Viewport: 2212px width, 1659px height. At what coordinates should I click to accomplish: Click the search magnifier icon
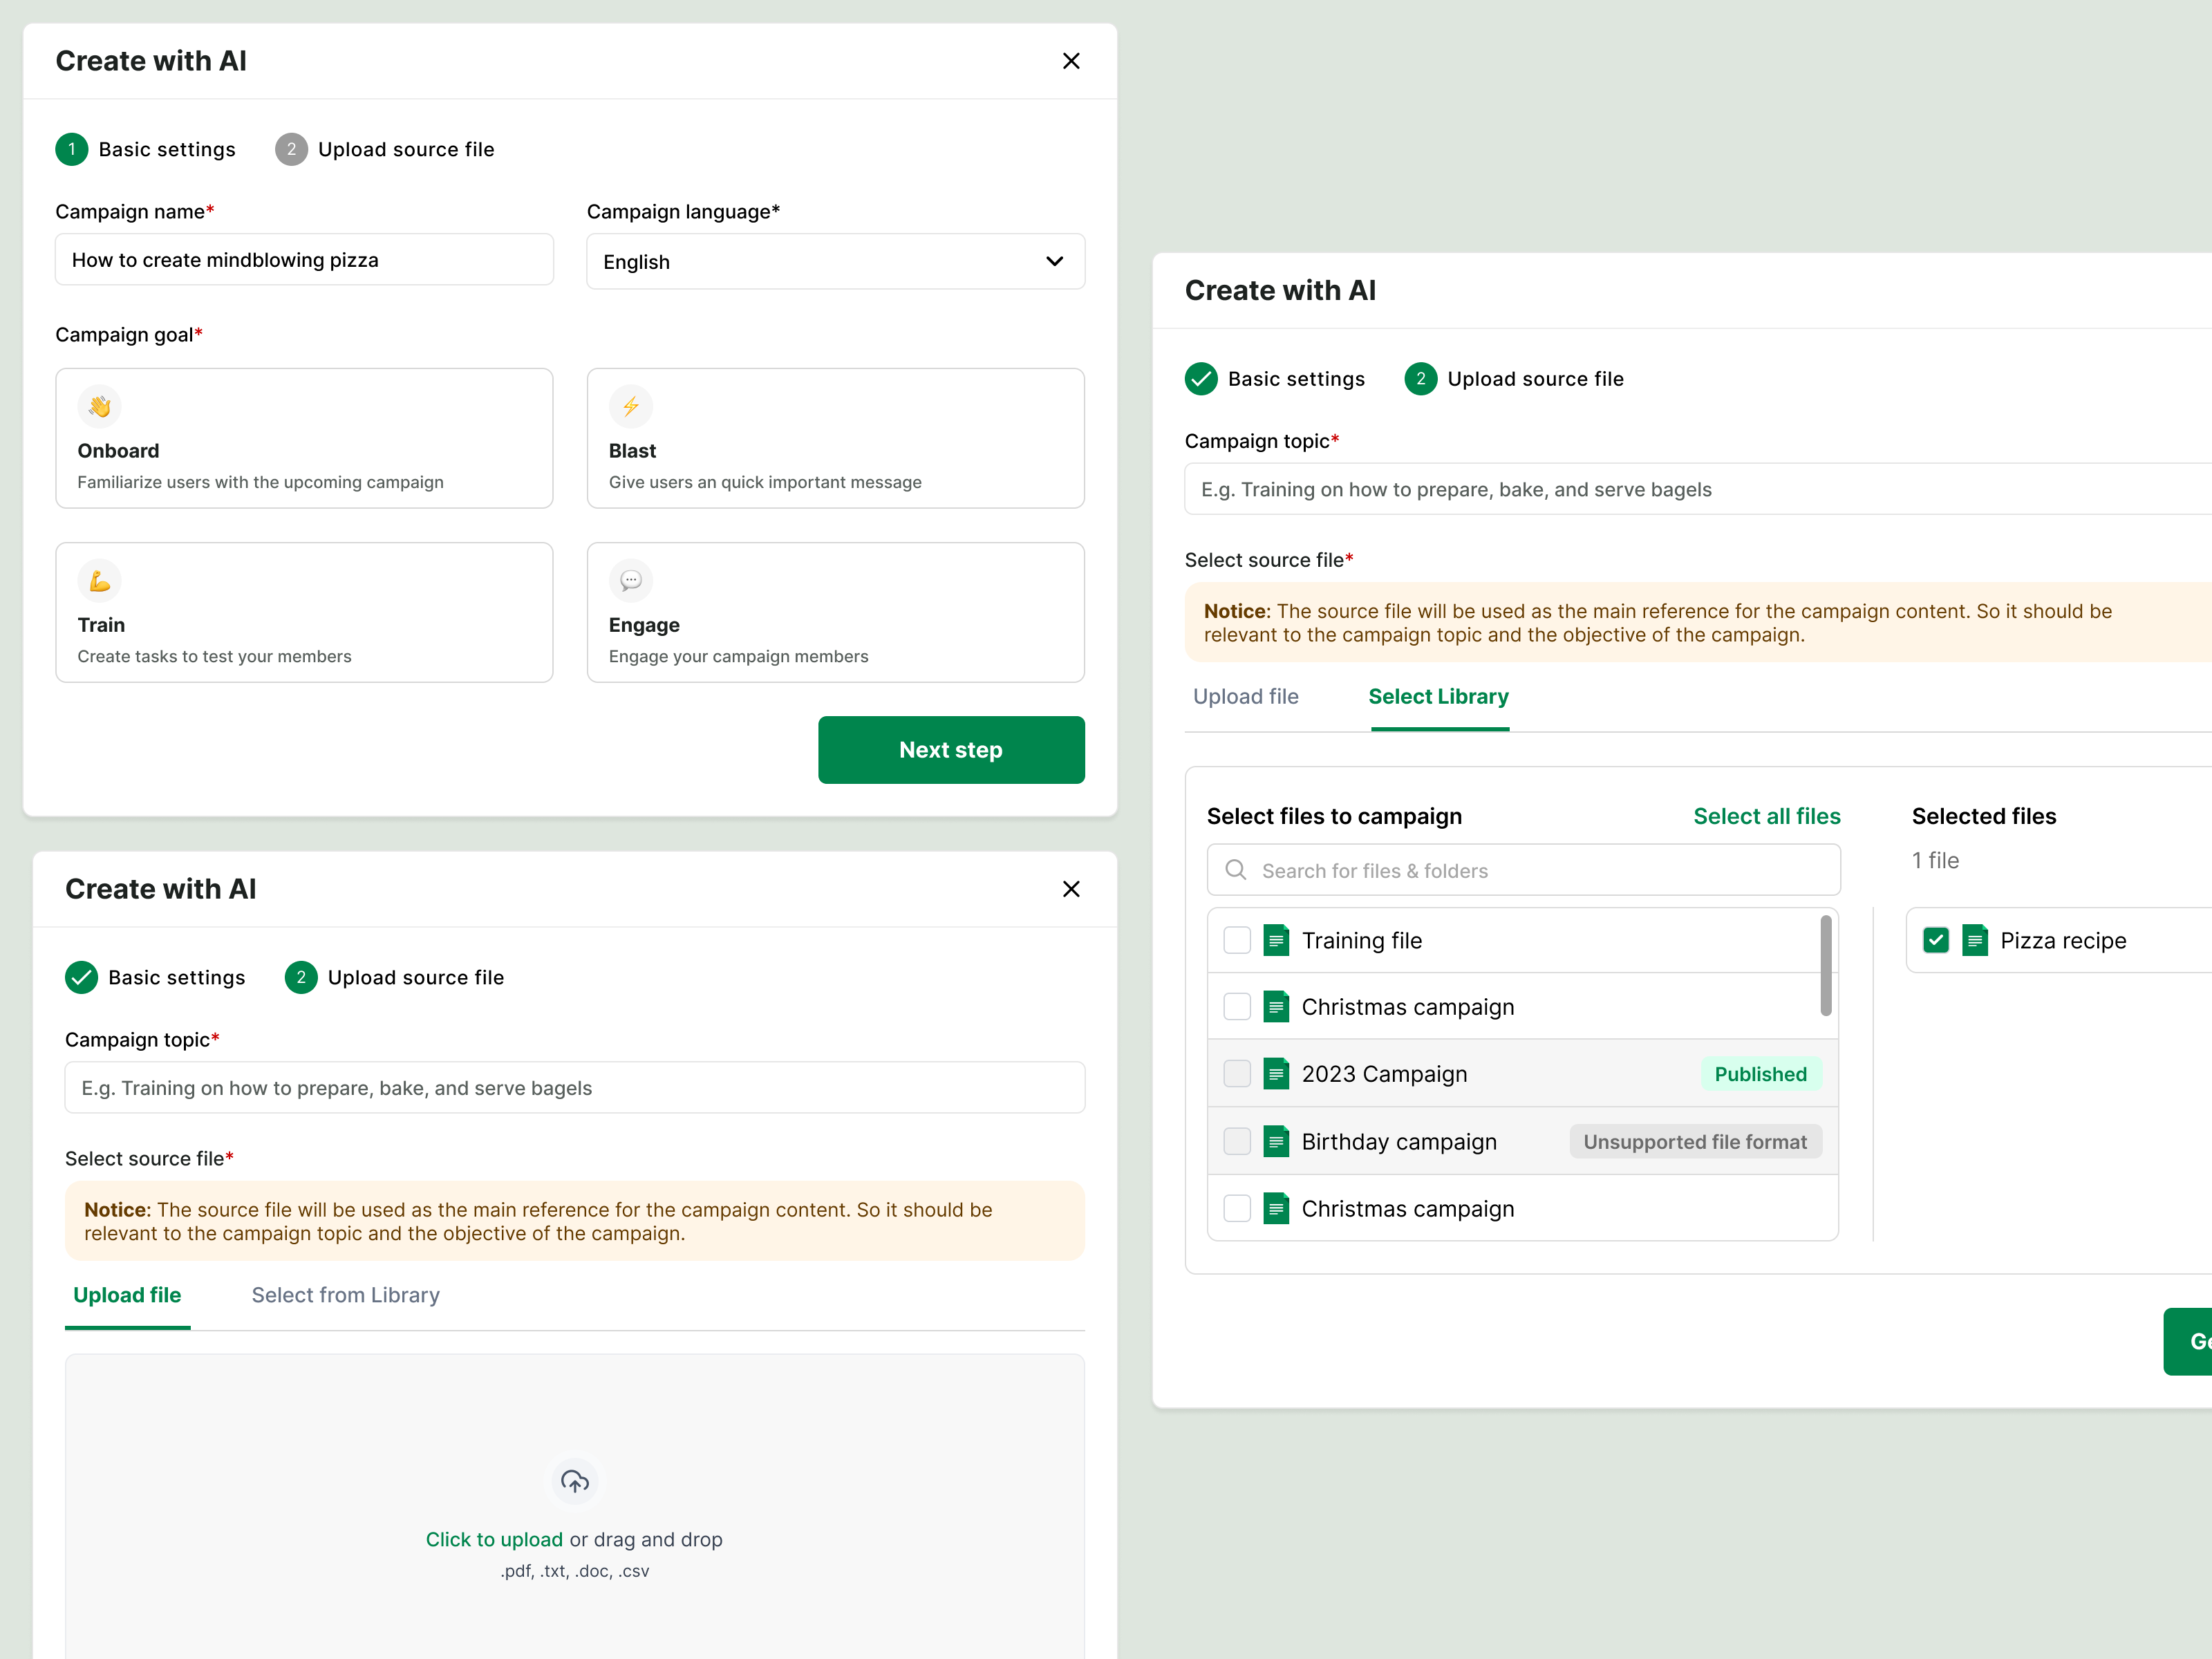click(1236, 870)
